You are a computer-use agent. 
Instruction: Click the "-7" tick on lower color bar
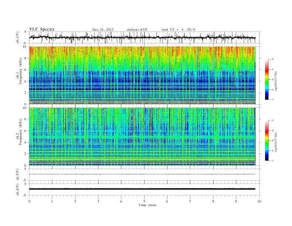point(272,161)
